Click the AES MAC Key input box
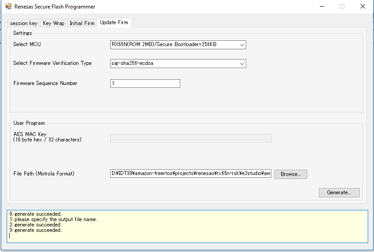 (x=191, y=138)
